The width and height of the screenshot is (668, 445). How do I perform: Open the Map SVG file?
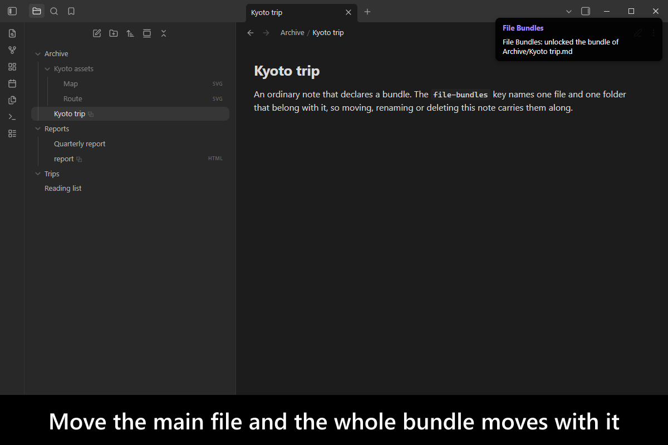(x=130, y=84)
